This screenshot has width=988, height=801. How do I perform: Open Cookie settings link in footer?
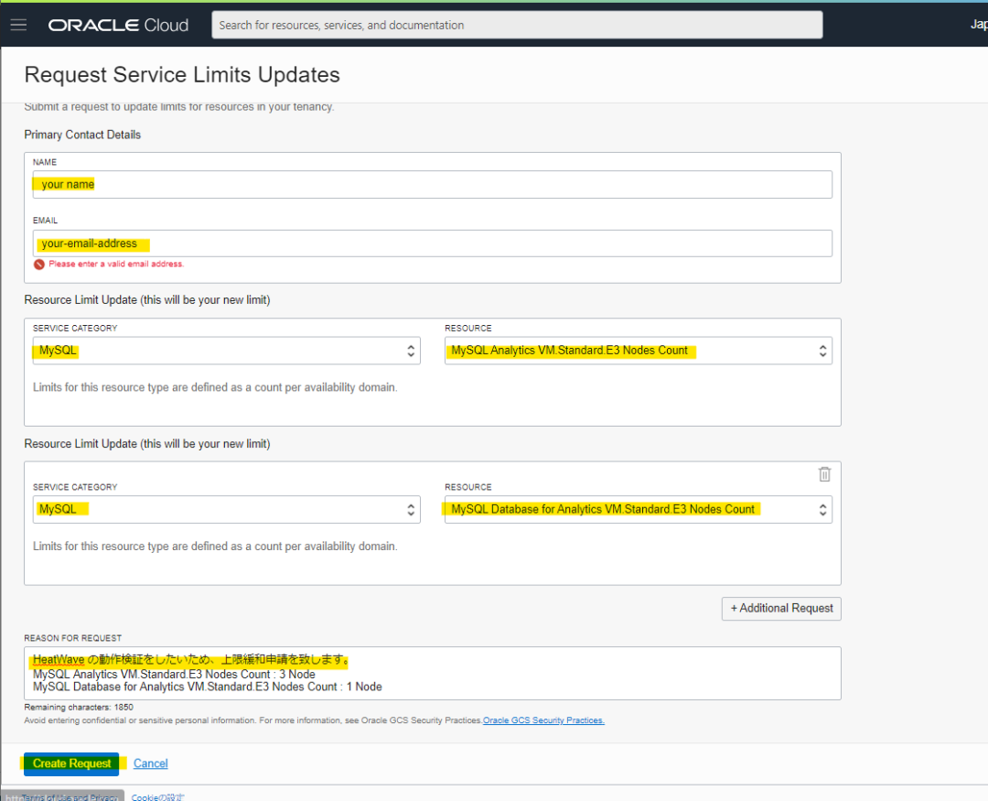157,797
